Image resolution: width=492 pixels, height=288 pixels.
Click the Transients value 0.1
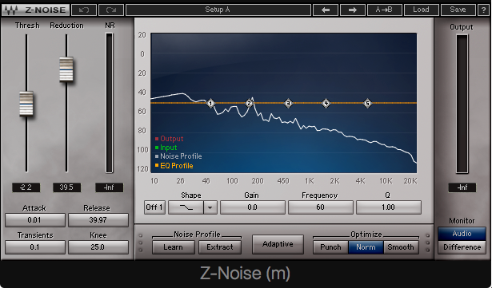coord(35,247)
